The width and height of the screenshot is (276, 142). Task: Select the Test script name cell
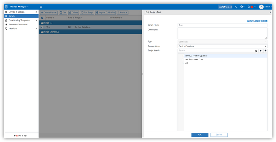click(48, 27)
